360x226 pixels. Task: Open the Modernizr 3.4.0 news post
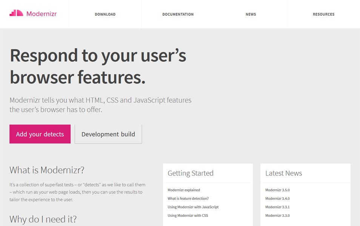coord(277,199)
